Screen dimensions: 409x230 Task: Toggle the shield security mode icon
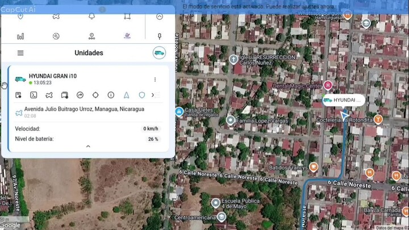pyautogui.click(x=142, y=95)
